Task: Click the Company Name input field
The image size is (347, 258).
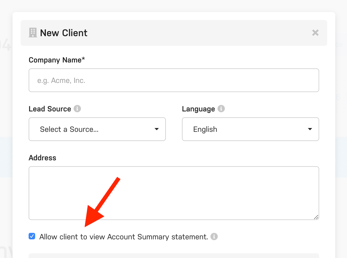Action: coord(174,80)
